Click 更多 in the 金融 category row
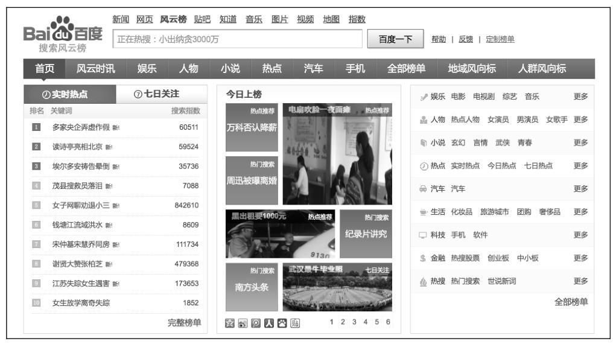 coord(580,258)
